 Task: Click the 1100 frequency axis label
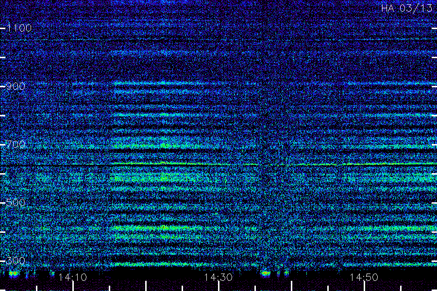(19, 28)
